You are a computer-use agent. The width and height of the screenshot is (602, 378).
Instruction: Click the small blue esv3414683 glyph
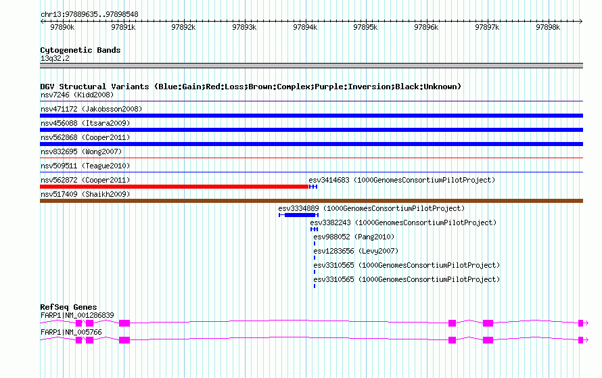point(313,187)
